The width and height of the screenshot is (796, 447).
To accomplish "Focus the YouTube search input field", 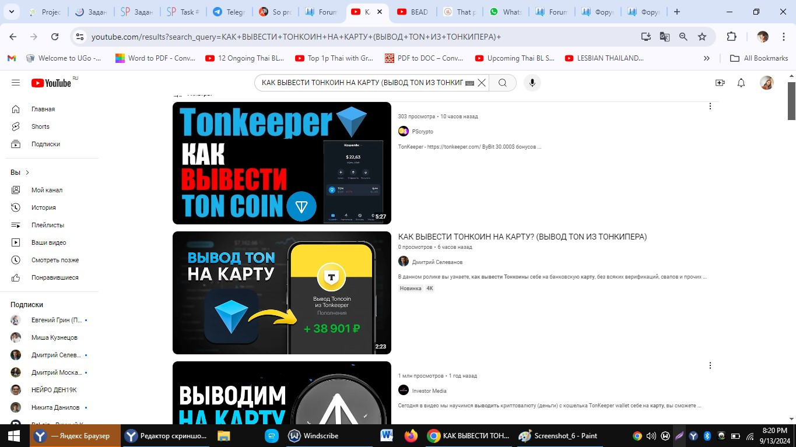I will click(362, 83).
